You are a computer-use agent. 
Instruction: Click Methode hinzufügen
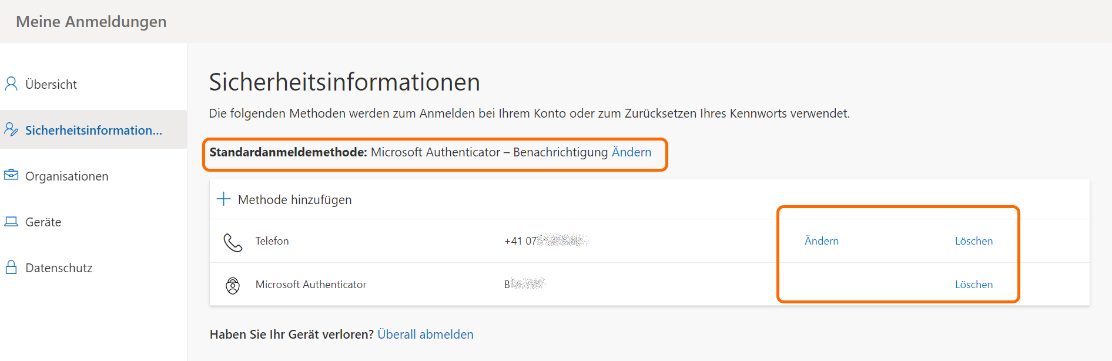point(294,200)
